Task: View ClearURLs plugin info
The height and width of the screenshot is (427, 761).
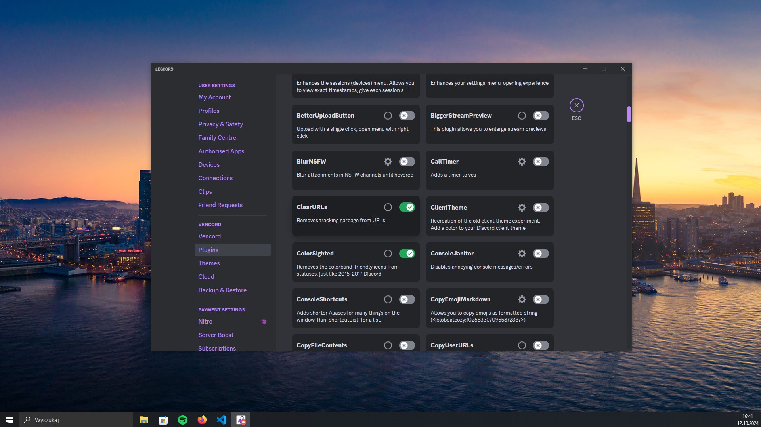Action: point(388,207)
